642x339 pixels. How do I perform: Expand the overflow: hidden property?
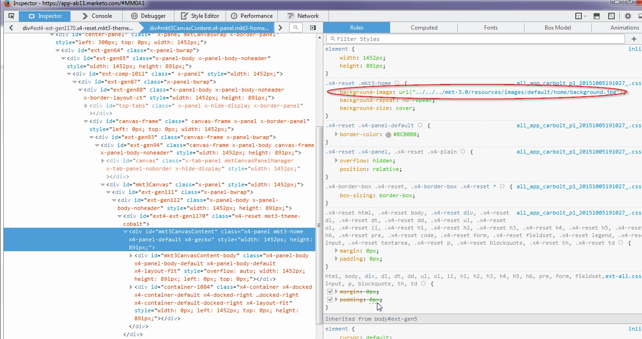point(336,161)
